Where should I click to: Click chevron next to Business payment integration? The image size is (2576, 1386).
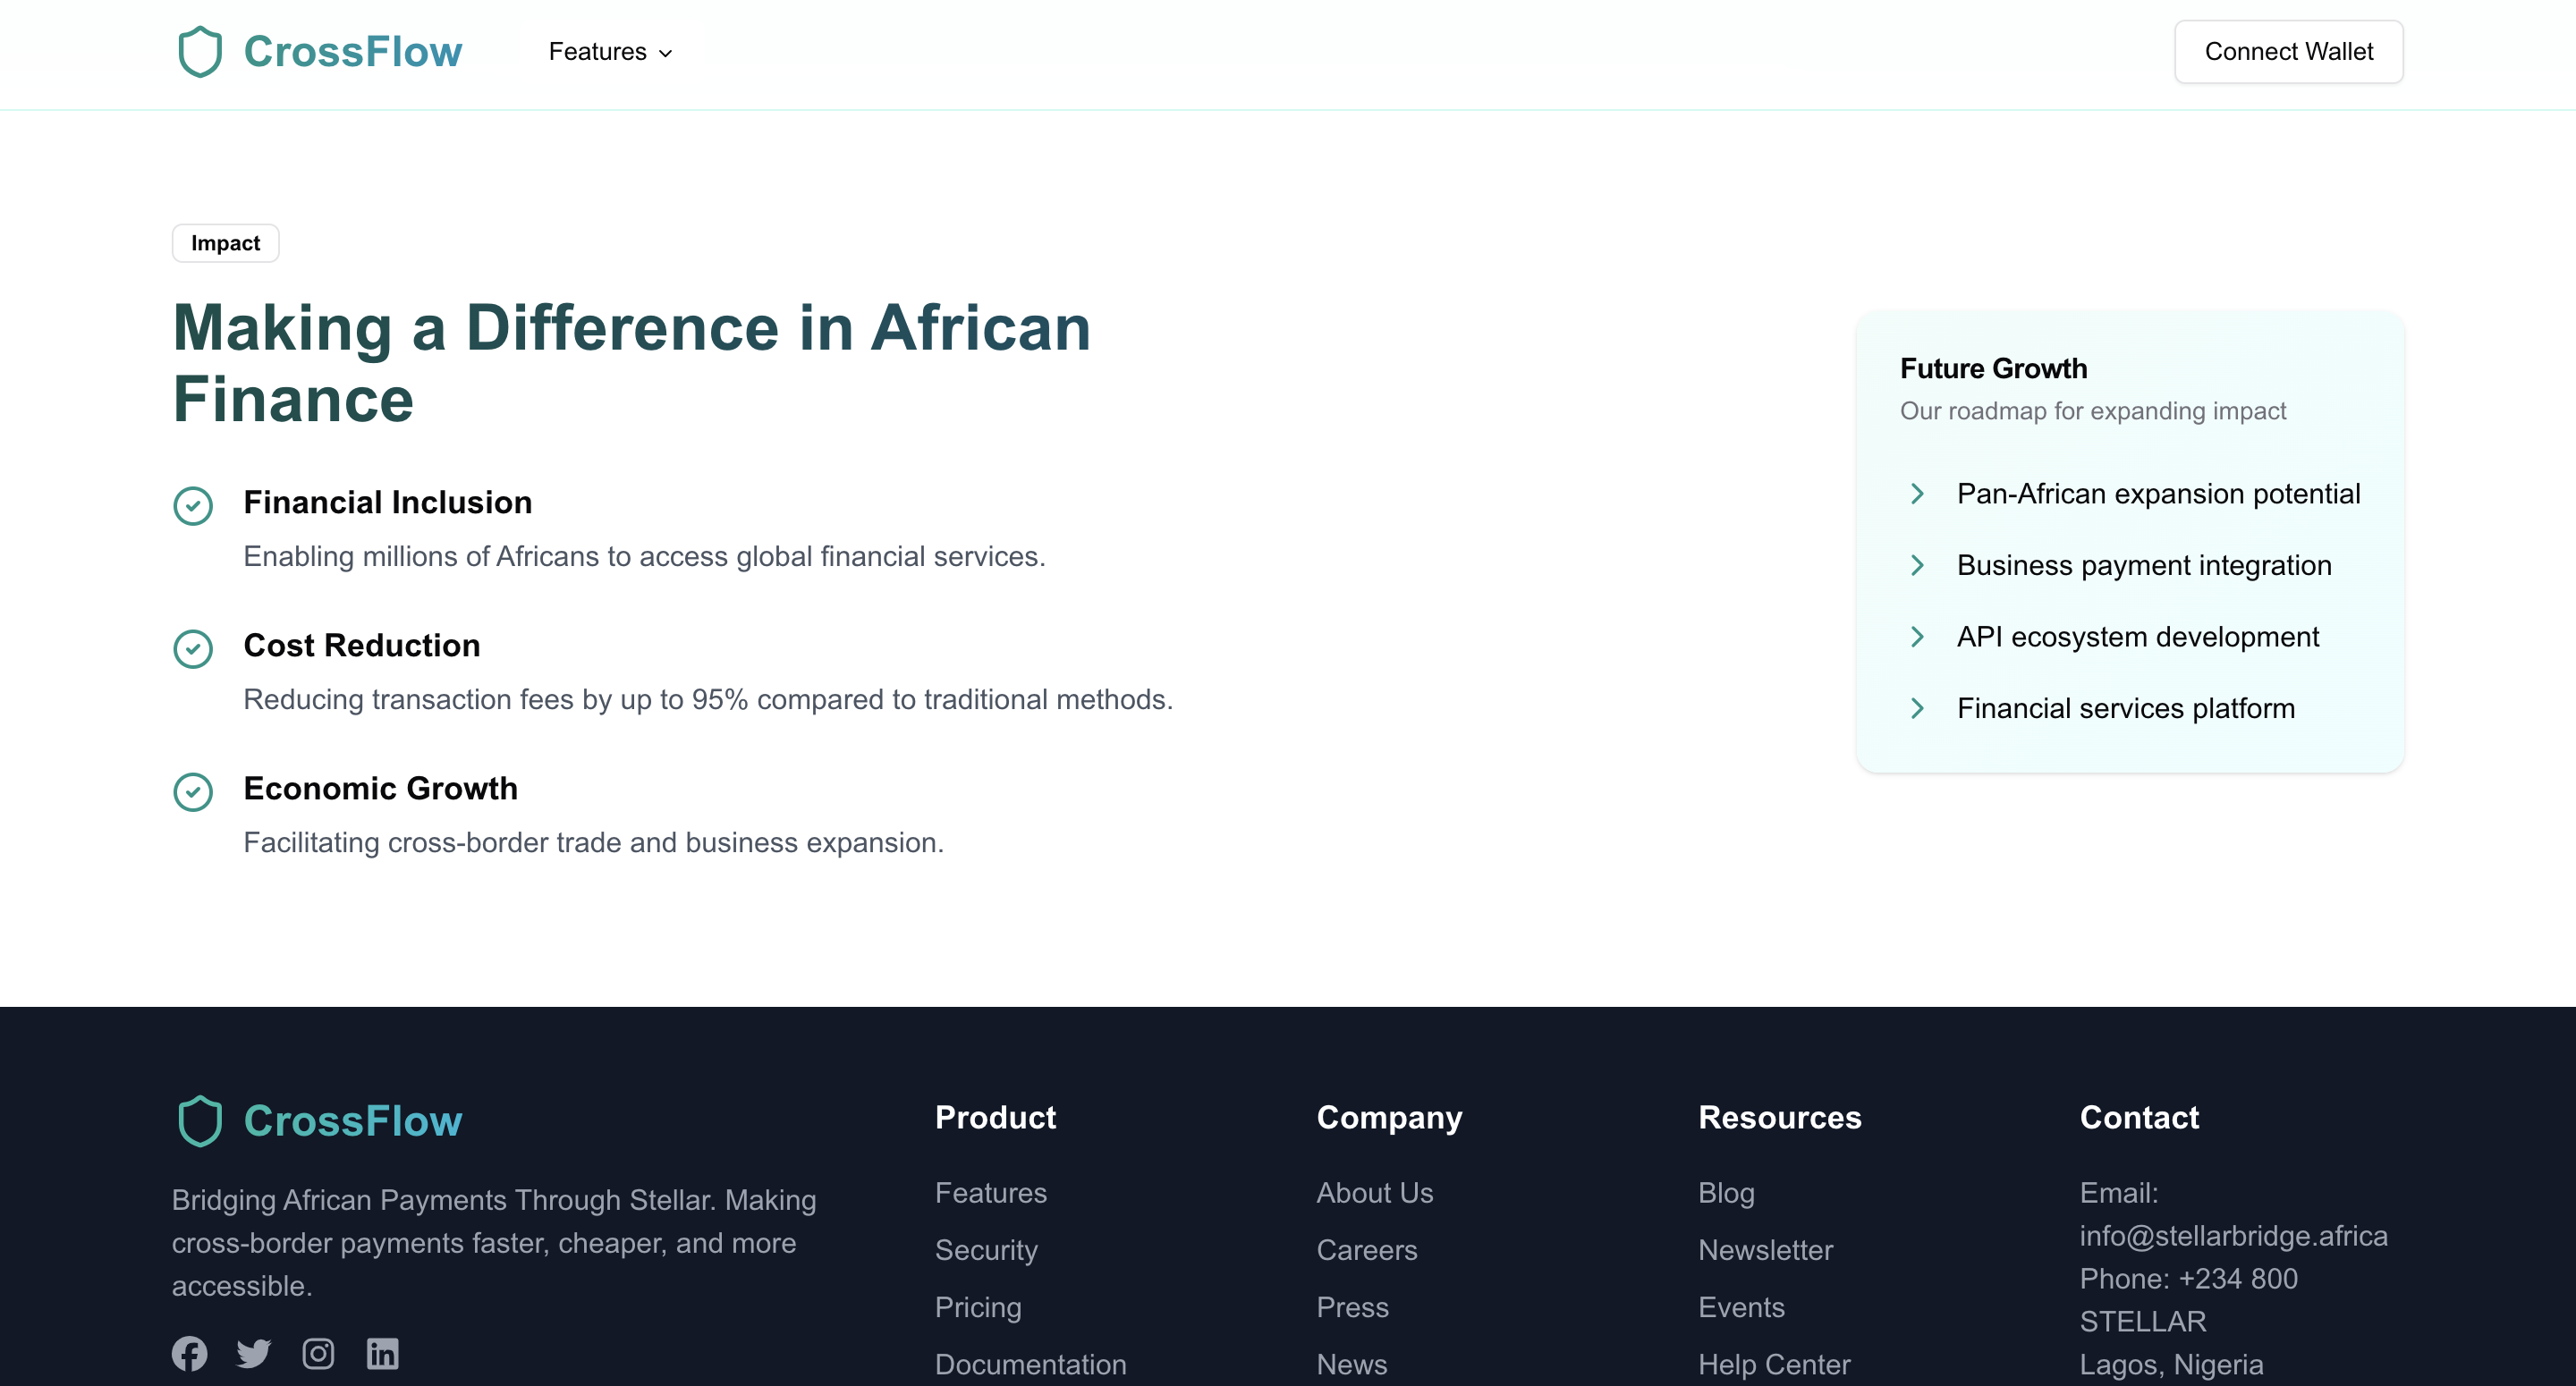(1916, 565)
